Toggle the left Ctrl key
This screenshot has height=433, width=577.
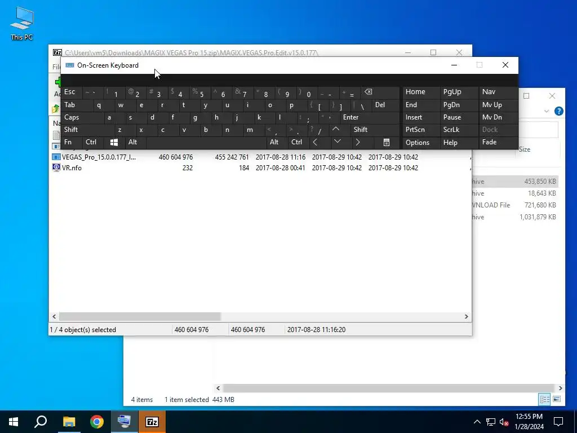93,142
